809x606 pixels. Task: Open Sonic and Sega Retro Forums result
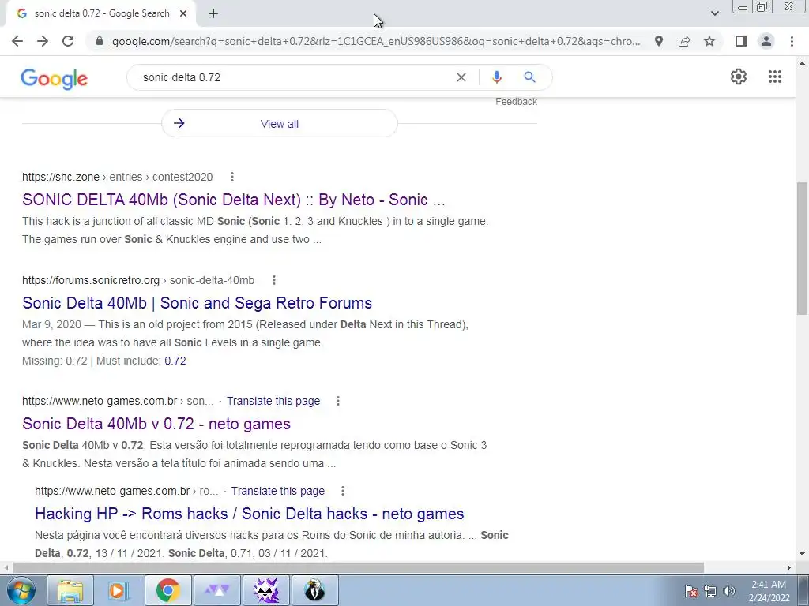(x=197, y=303)
